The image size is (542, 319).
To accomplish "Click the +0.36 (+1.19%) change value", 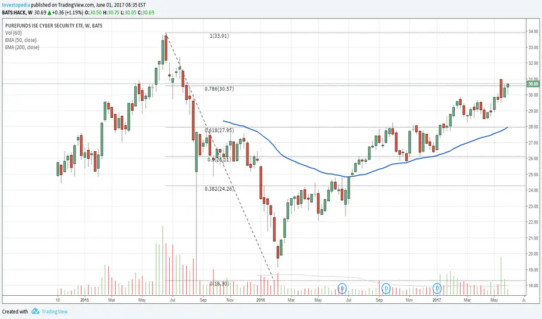I will tap(67, 13).
